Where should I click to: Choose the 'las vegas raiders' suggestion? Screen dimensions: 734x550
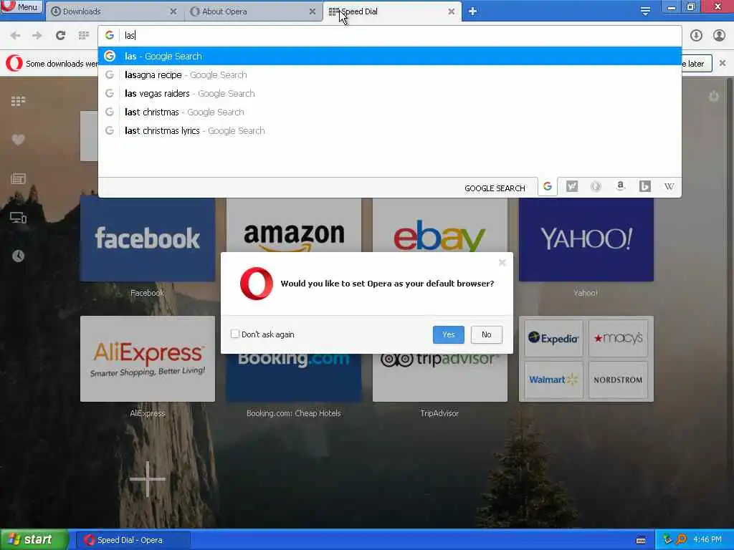[389, 94]
